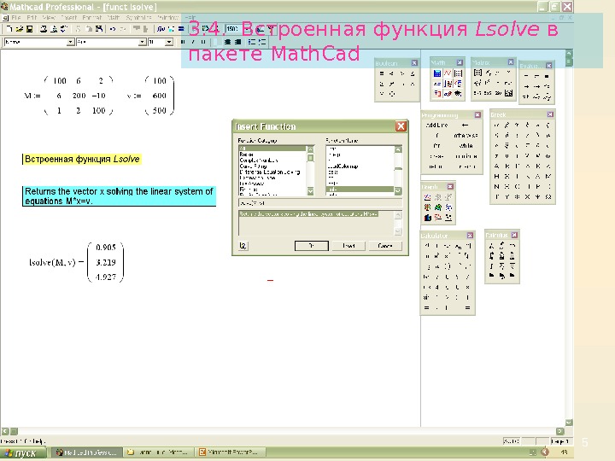Viewport: 615px width, 461px height.
Task: Click the Windows Start button пуск
Action: pos(22,452)
